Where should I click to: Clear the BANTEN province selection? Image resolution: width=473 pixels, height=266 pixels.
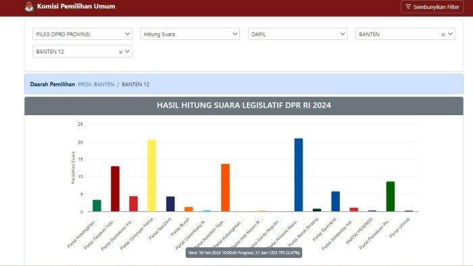[x=443, y=35]
